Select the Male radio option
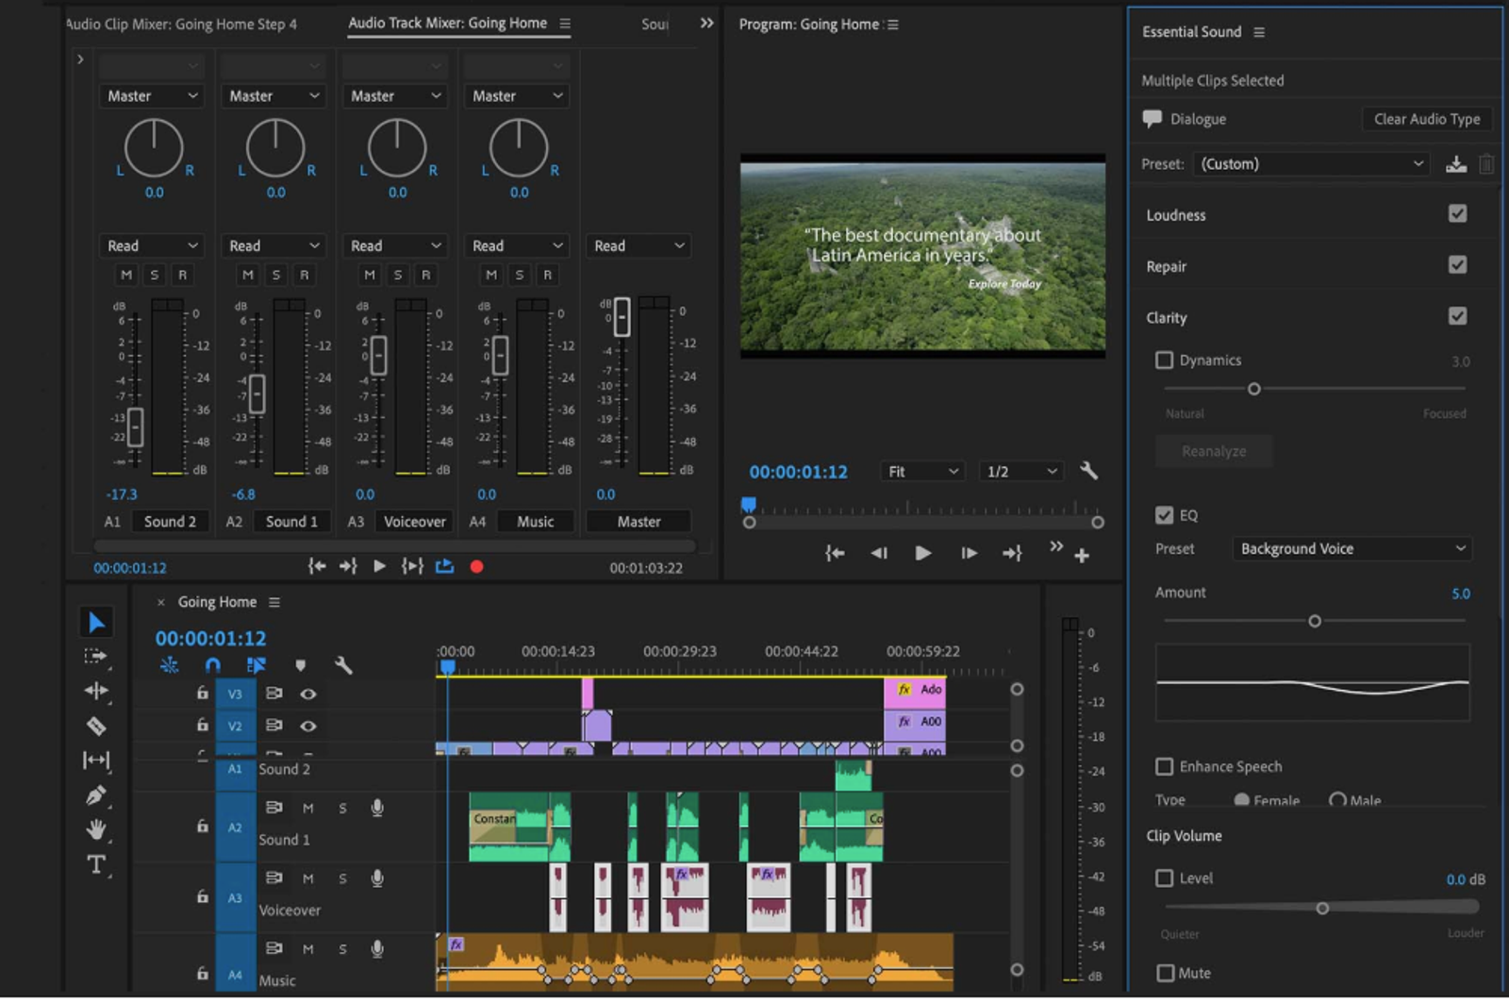This screenshot has height=1003, width=1509. 1337,800
